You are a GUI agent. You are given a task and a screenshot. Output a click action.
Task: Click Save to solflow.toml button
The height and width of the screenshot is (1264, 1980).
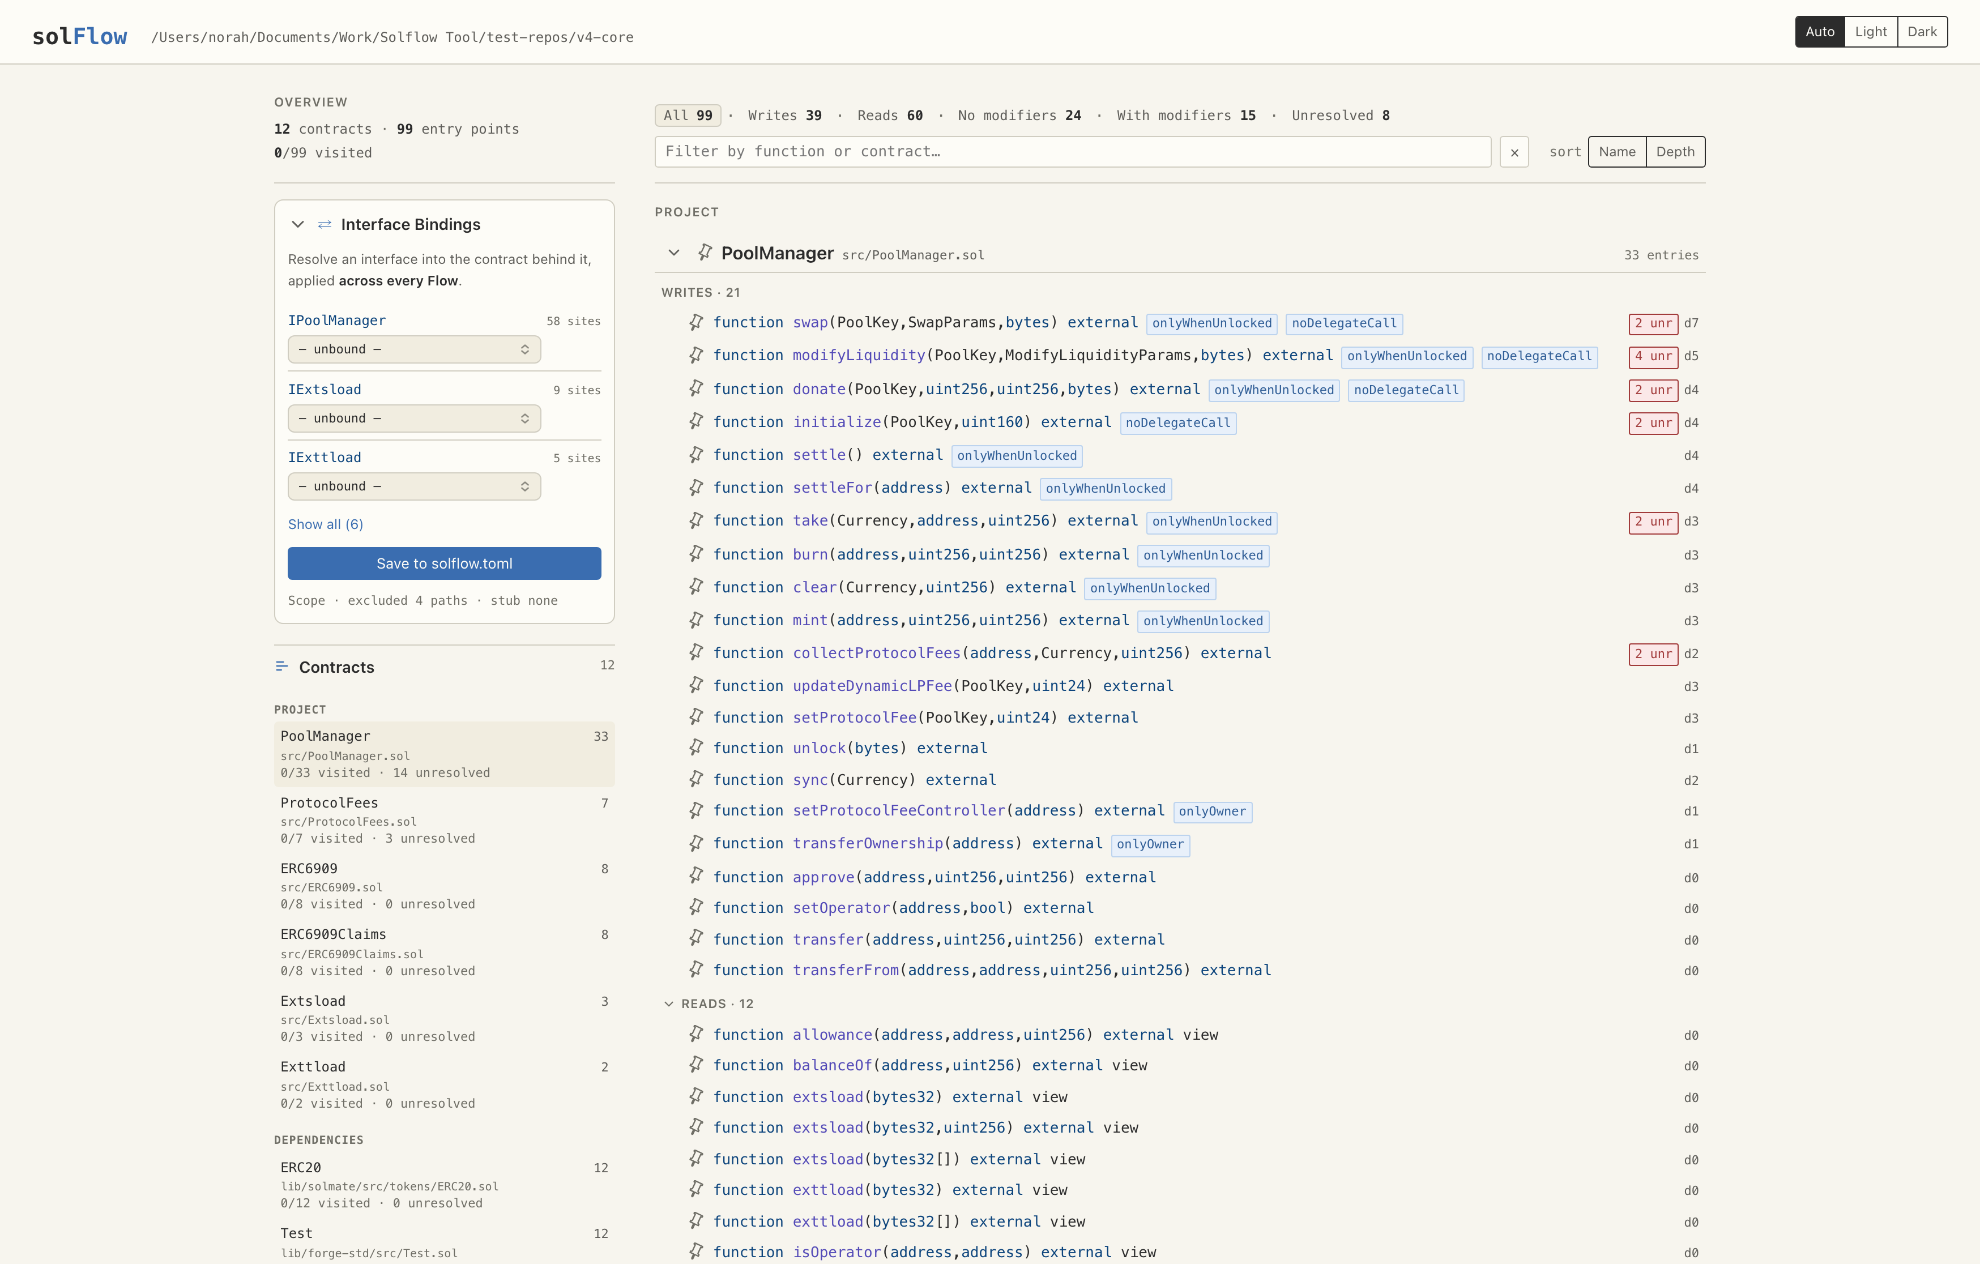(444, 563)
